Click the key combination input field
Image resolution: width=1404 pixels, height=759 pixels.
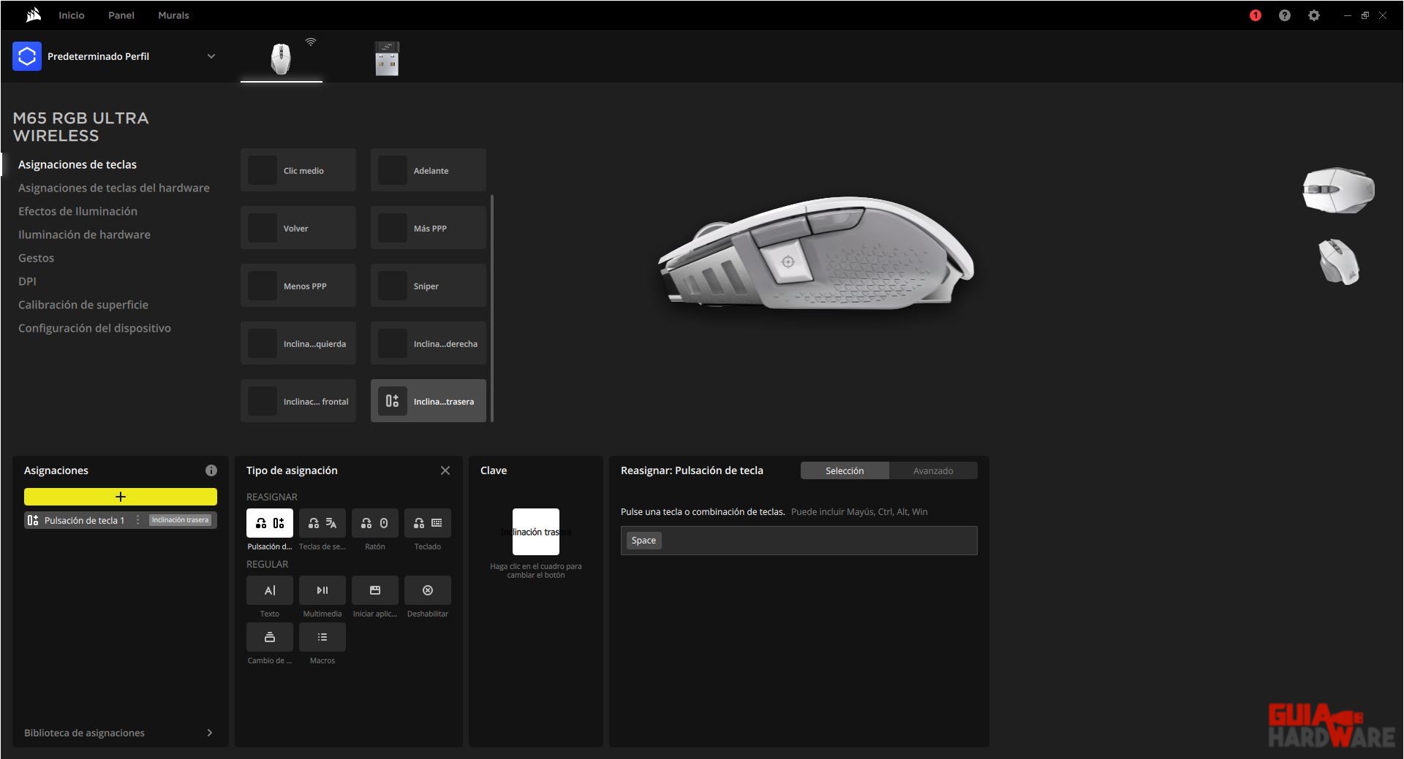coord(799,541)
